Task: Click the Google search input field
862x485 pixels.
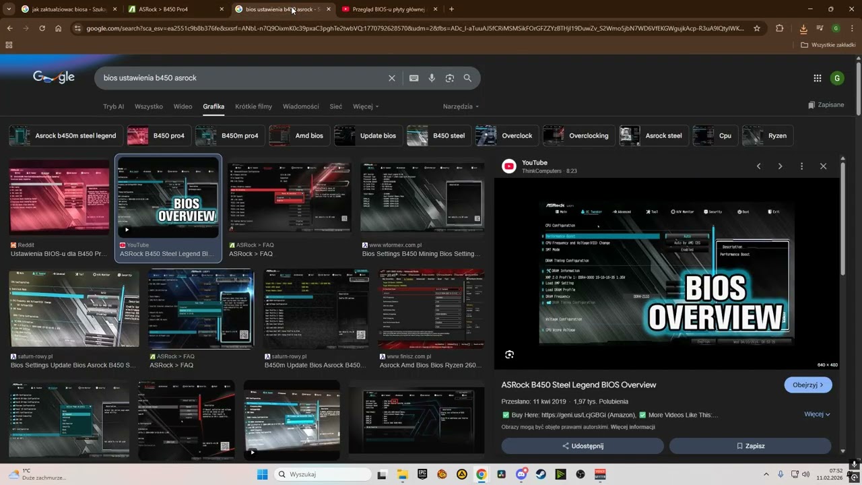Action: (242, 78)
